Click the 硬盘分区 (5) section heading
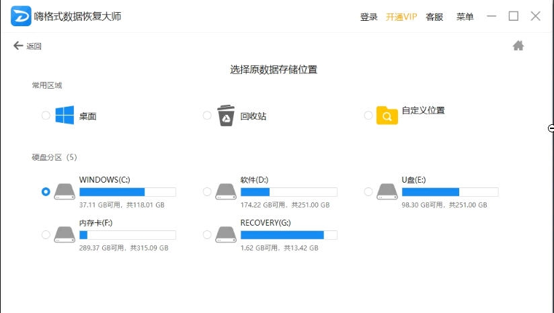 (54, 157)
